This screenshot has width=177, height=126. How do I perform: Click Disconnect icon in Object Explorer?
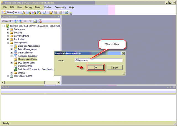21,21
